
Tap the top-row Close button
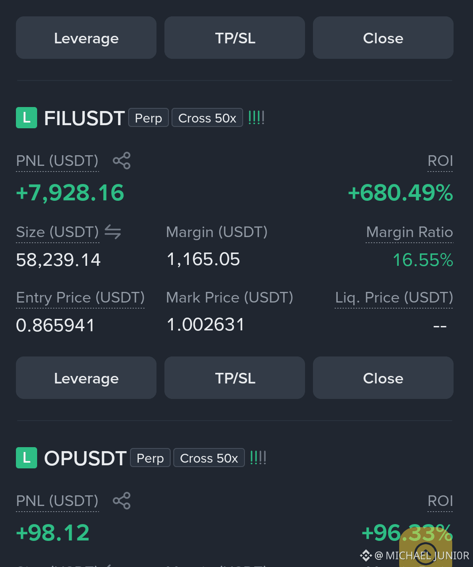tap(383, 38)
